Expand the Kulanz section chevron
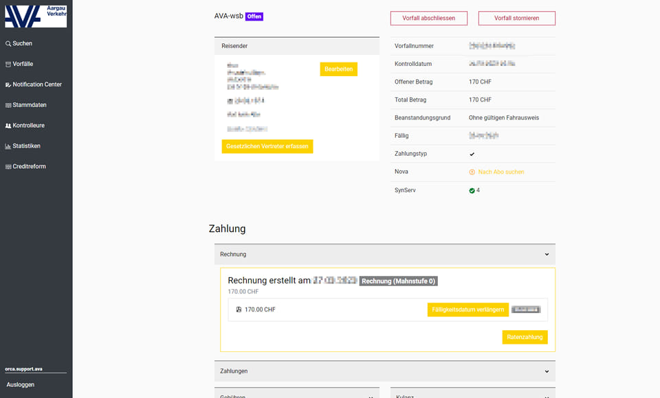Image resolution: width=660 pixels, height=398 pixels. 547,397
